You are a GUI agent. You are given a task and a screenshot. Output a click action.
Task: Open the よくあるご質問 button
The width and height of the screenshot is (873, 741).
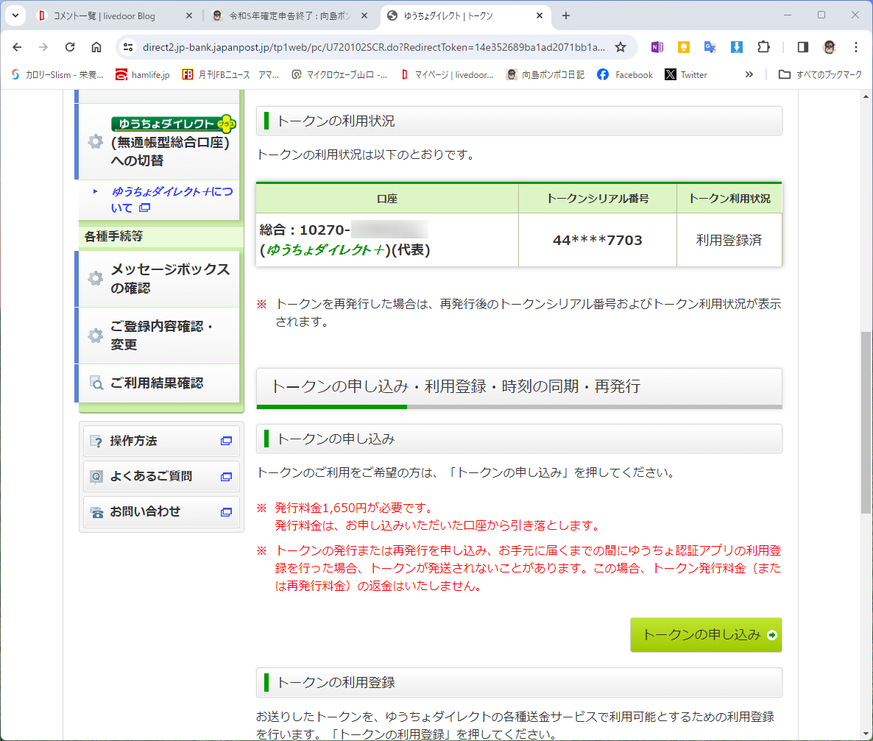click(161, 476)
